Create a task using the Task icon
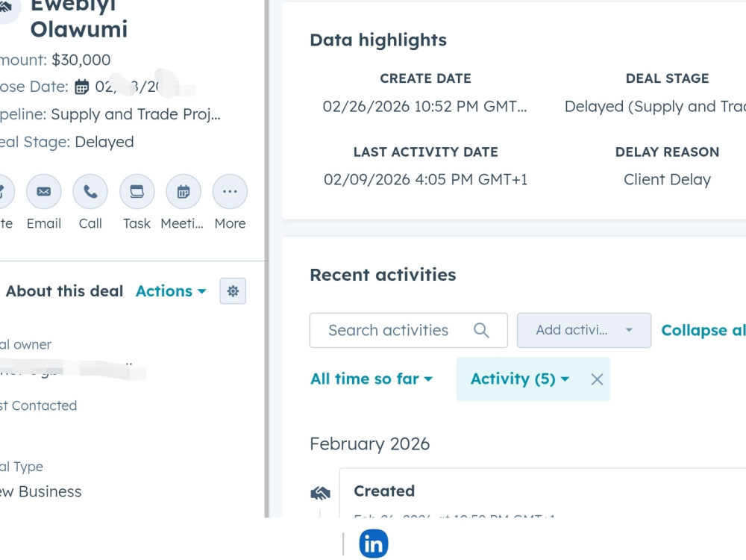The width and height of the screenshot is (746, 560). click(137, 191)
